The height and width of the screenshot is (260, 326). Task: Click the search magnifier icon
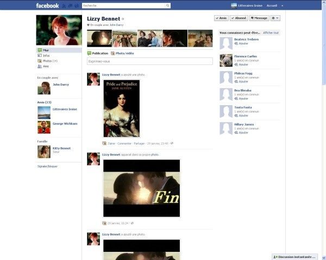(x=167, y=5)
